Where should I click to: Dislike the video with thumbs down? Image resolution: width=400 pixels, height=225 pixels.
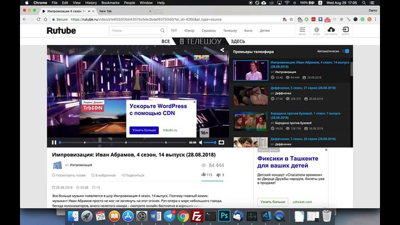(218, 175)
